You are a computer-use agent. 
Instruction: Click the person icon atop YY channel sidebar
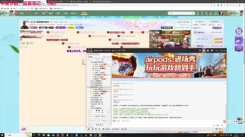pyautogui.click(x=88, y=54)
